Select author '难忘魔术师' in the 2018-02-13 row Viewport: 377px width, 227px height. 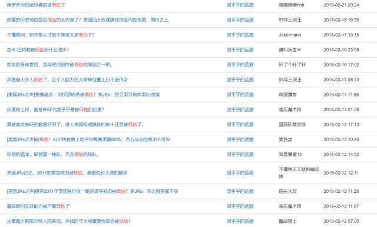[290, 109]
